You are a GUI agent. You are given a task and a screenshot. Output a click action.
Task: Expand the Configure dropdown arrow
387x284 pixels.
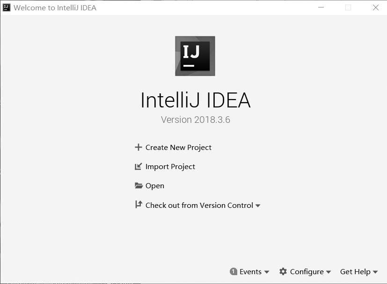click(328, 272)
